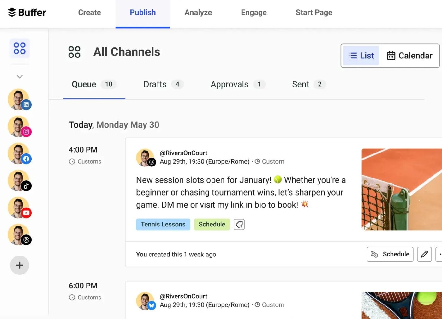
Task: Open the tennis court net image thumbnail
Action: click(402, 190)
